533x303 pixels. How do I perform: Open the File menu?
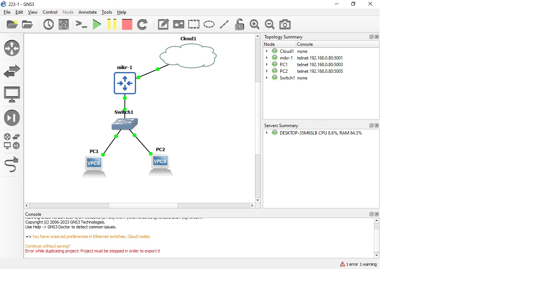pyautogui.click(x=7, y=12)
